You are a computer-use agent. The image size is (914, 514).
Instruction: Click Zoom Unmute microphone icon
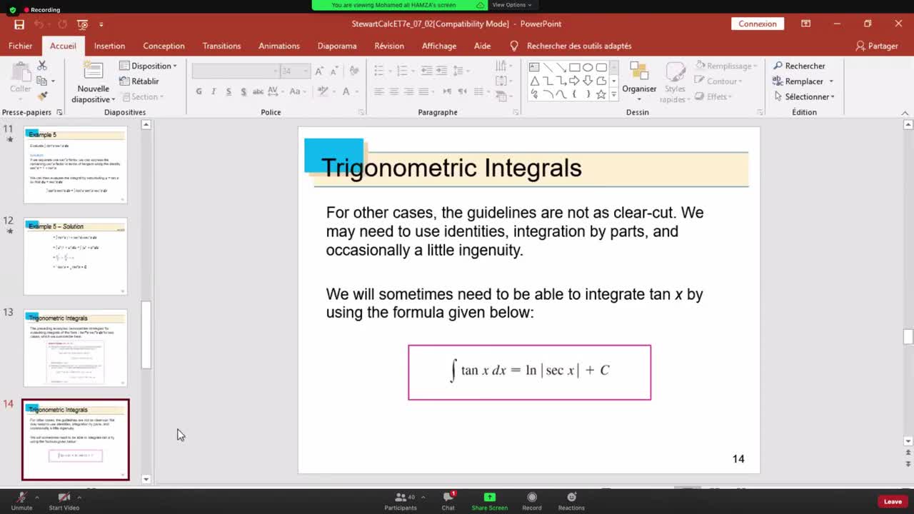[x=21, y=498]
